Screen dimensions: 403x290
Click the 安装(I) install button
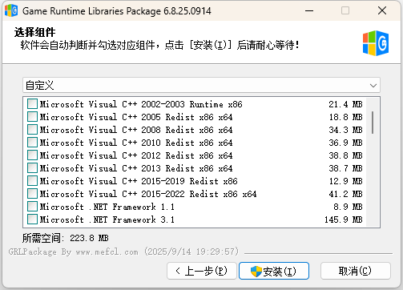pyautogui.click(x=274, y=271)
